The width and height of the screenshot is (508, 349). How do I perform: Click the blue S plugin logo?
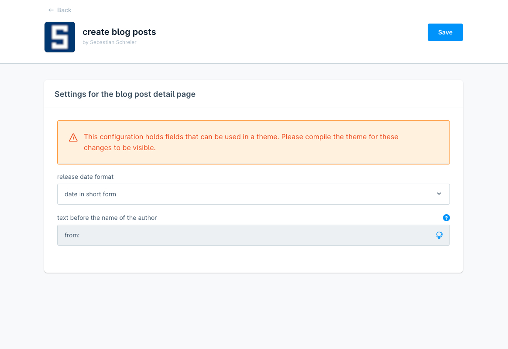point(60,37)
